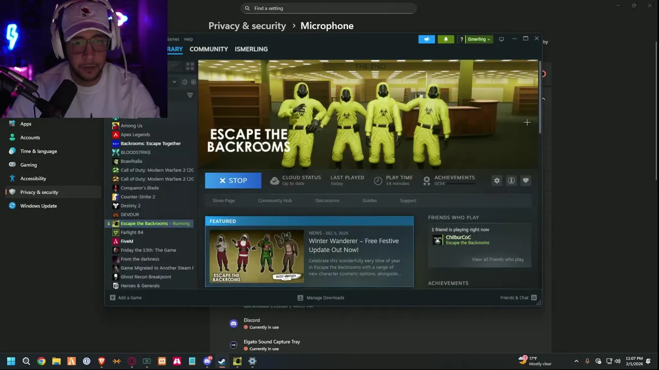Click the Steam game page vertical scrollbar
This screenshot has height=370, width=659.
click(540, 98)
